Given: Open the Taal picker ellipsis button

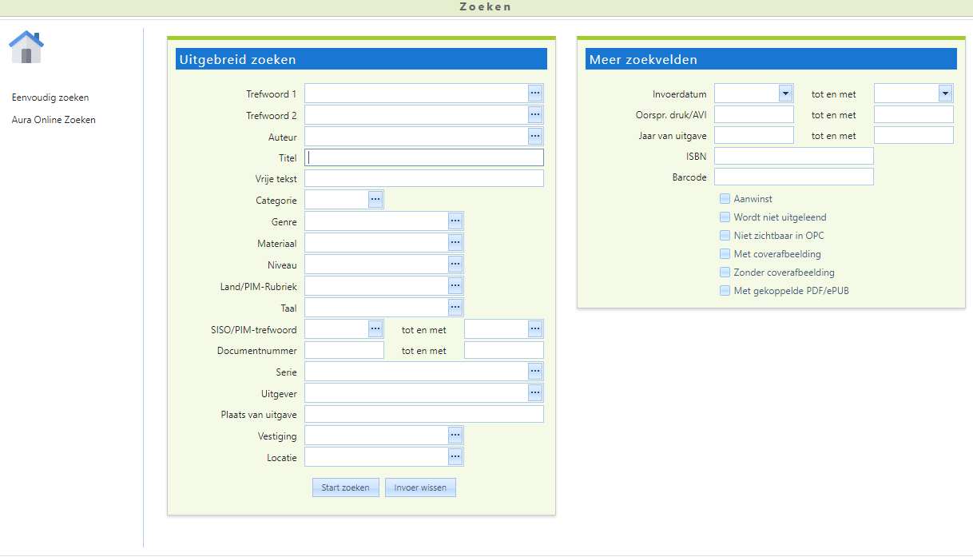Looking at the screenshot, I should tap(455, 307).
